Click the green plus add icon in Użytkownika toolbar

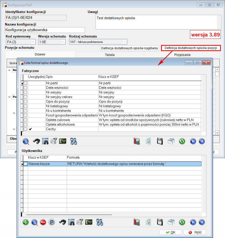tap(26, 222)
